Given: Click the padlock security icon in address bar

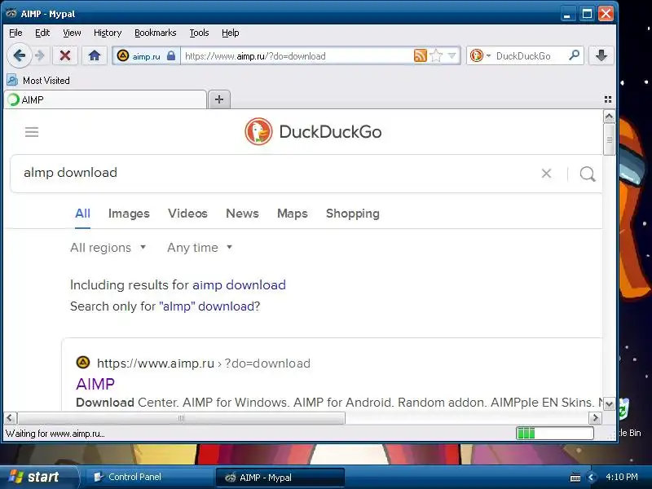Looking at the screenshot, I should [171, 55].
